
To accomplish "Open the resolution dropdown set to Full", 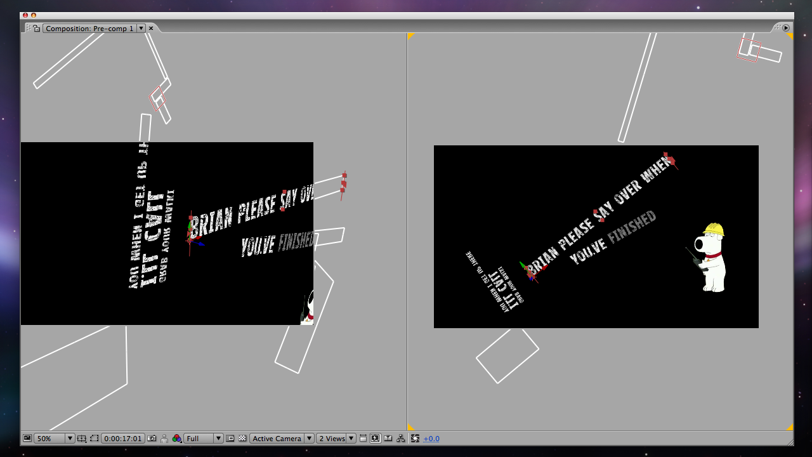I will click(203, 439).
